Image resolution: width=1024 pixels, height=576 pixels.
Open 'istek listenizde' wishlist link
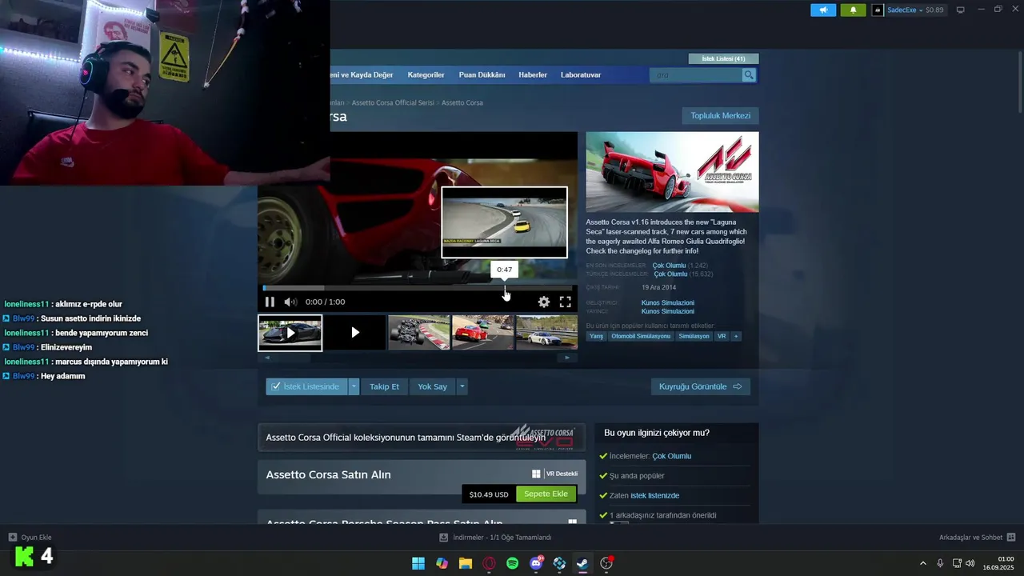(654, 496)
